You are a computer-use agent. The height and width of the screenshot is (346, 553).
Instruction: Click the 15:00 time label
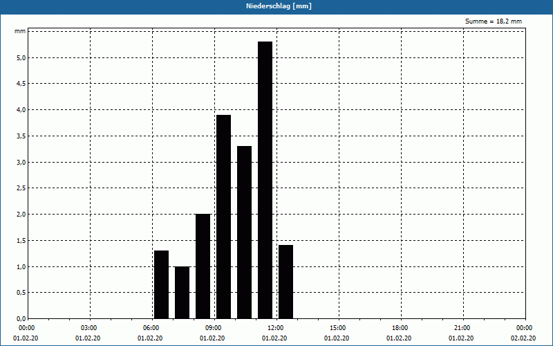pyautogui.click(x=339, y=328)
